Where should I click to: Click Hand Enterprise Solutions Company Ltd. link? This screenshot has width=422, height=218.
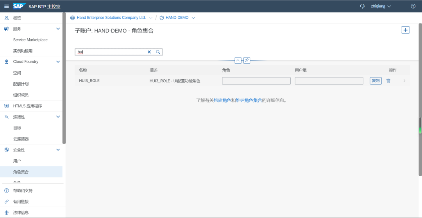[x=111, y=18]
